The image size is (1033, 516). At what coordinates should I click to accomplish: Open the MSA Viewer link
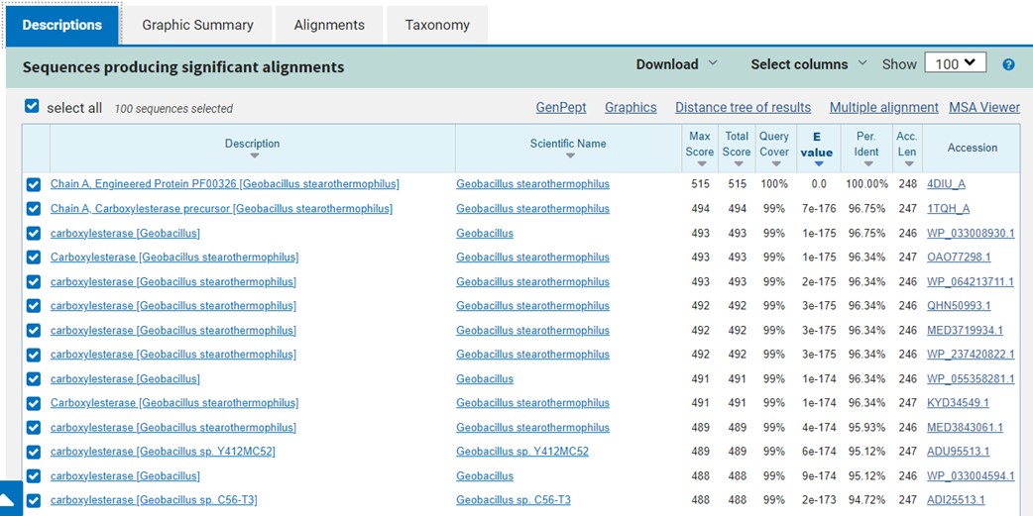(x=983, y=107)
